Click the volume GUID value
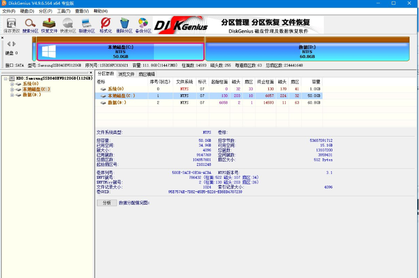Viewport: 419px width, 278px height. point(205,192)
